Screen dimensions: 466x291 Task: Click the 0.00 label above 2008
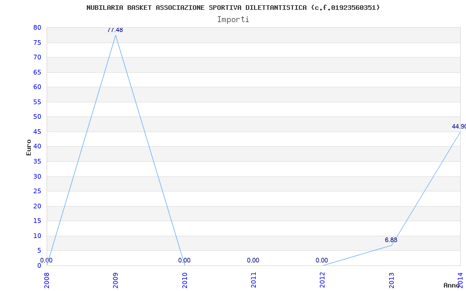coord(47,260)
